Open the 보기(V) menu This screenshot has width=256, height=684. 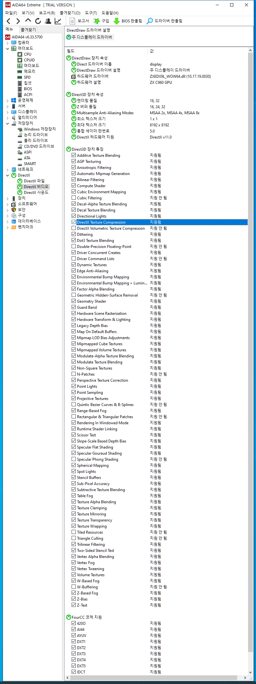28,13
